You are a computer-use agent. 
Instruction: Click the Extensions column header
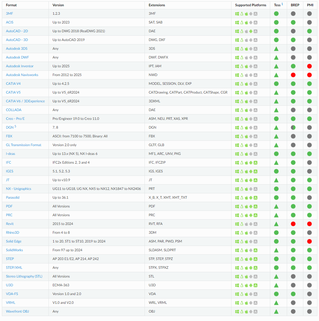(157, 5)
